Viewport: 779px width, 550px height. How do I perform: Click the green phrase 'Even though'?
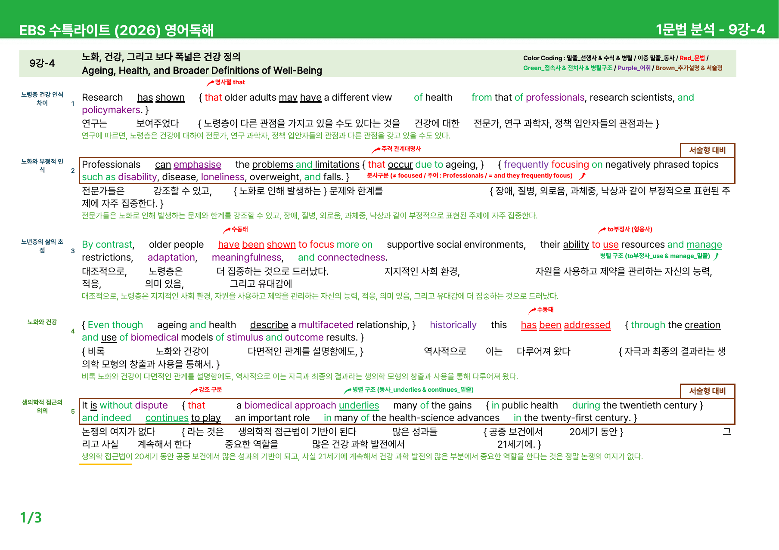coord(115,325)
